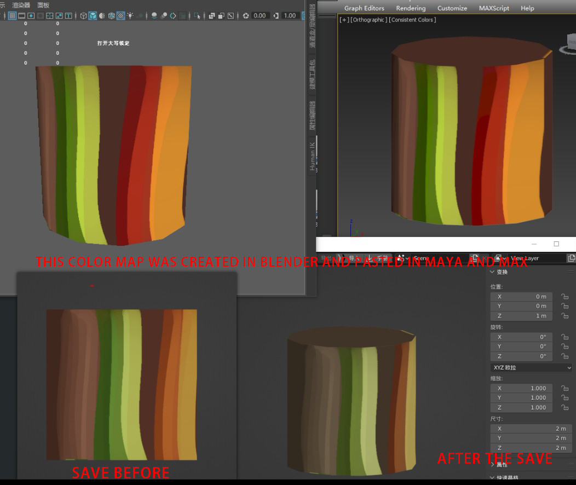Open the [+] viewport menu in 3ds Max

pyautogui.click(x=344, y=20)
